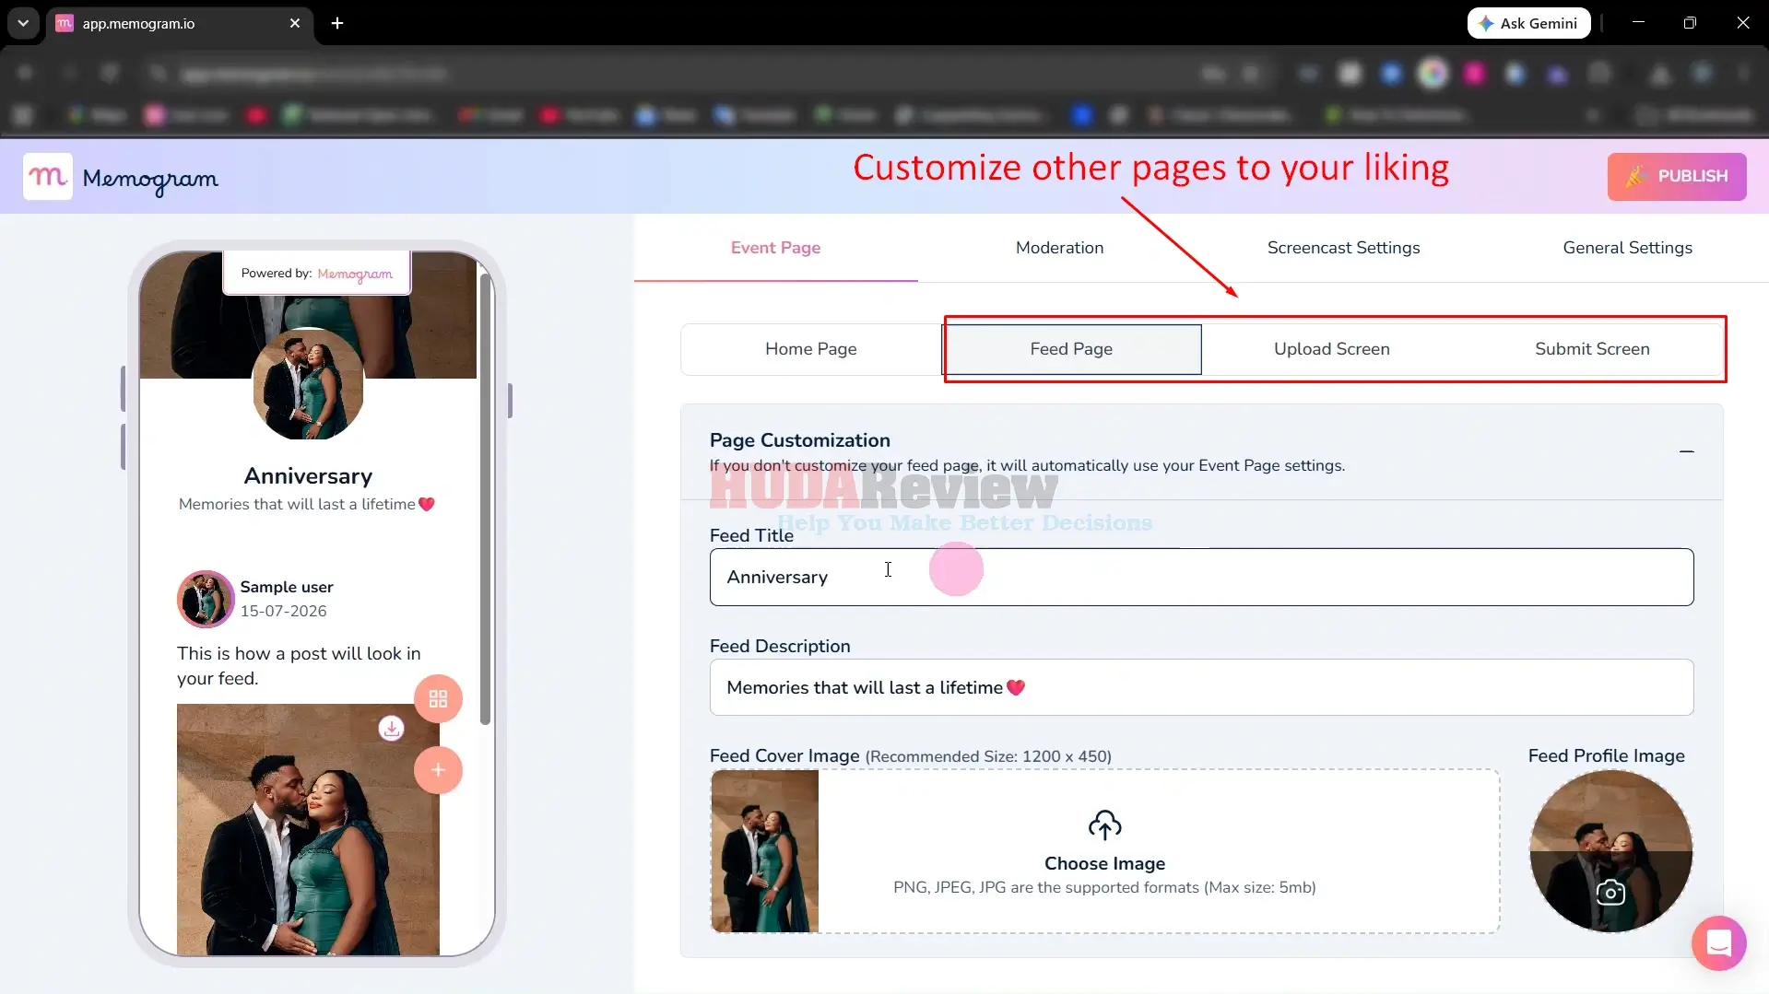Screen dimensions: 1769x994
Task: Click the upload cloud icon for cover image
Action: click(1104, 824)
